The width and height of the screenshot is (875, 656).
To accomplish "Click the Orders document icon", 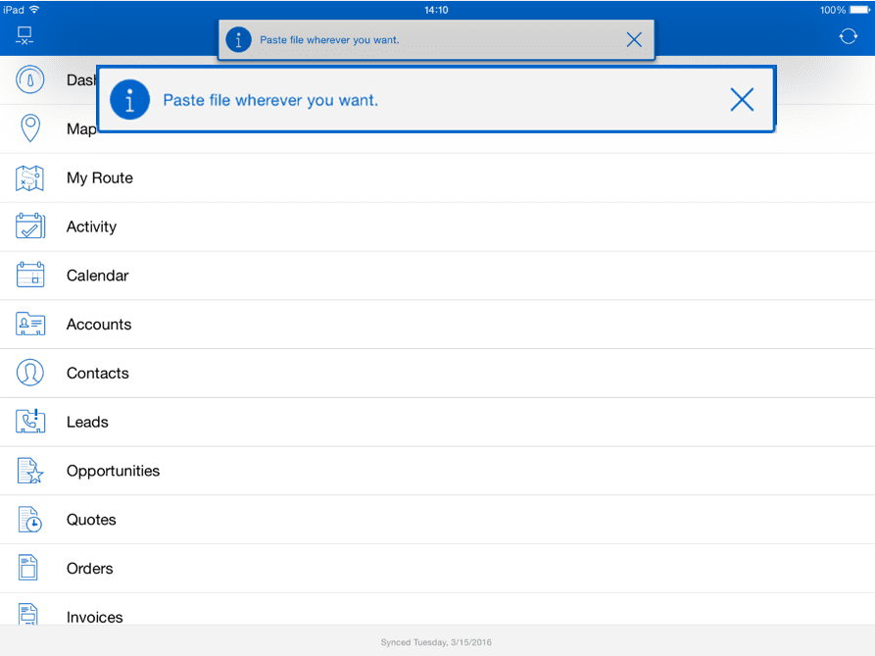I will [27, 568].
